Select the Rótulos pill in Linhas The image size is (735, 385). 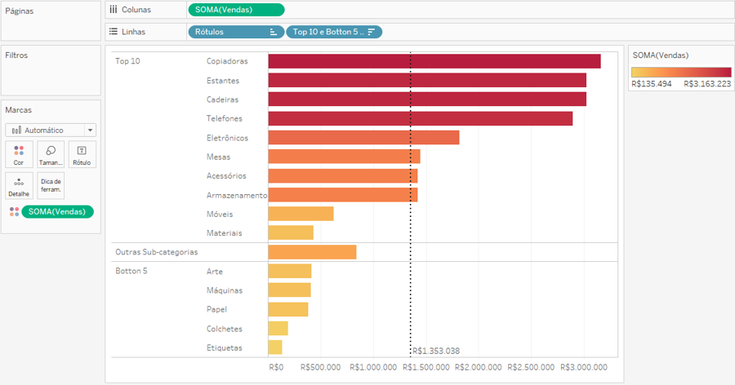tap(236, 32)
